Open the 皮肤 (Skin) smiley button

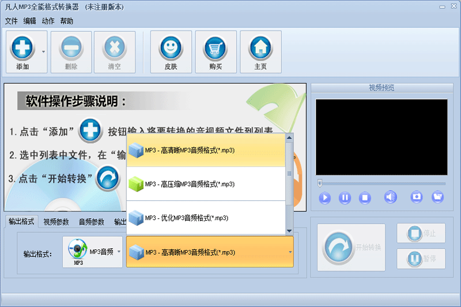tap(171, 52)
